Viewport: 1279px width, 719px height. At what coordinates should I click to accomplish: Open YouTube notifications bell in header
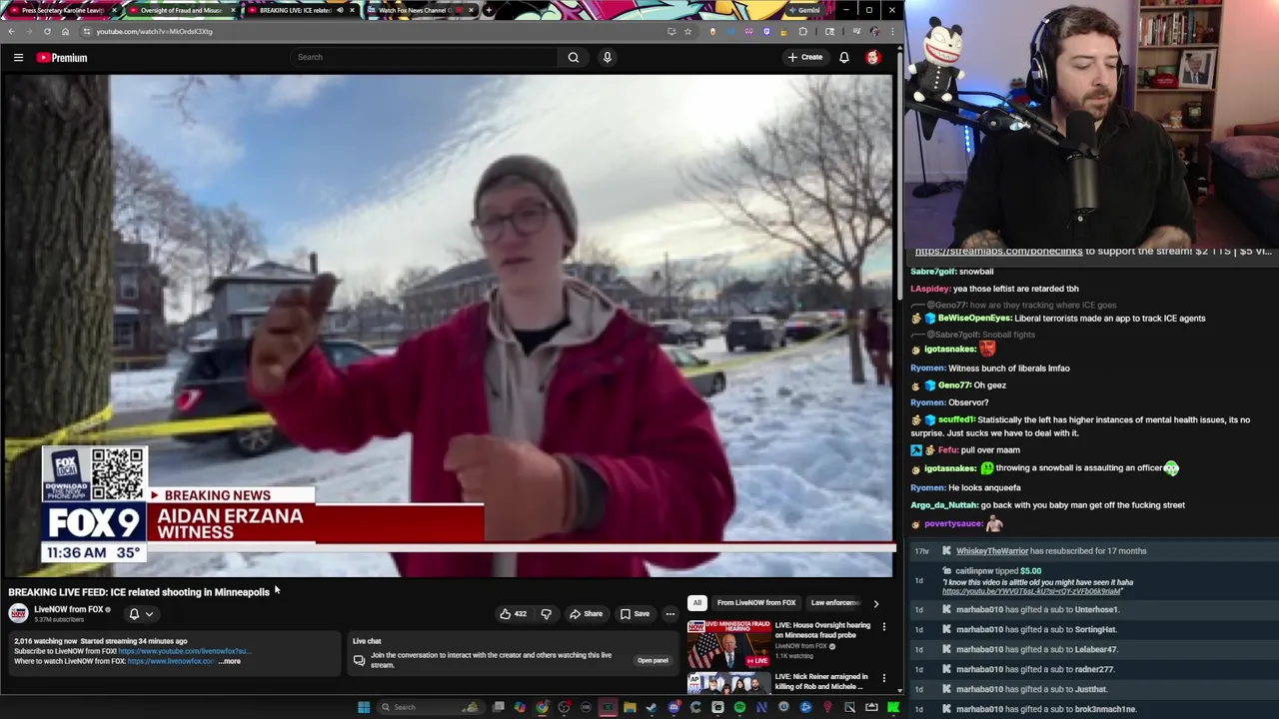click(844, 57)
